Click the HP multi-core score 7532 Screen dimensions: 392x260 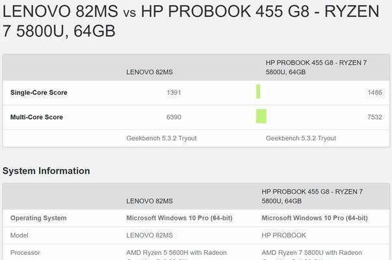click(375, 117)
